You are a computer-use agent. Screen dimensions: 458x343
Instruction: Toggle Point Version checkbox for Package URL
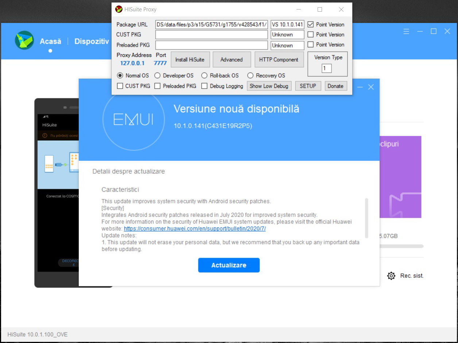pyautogui.click(x=311, y=24)
